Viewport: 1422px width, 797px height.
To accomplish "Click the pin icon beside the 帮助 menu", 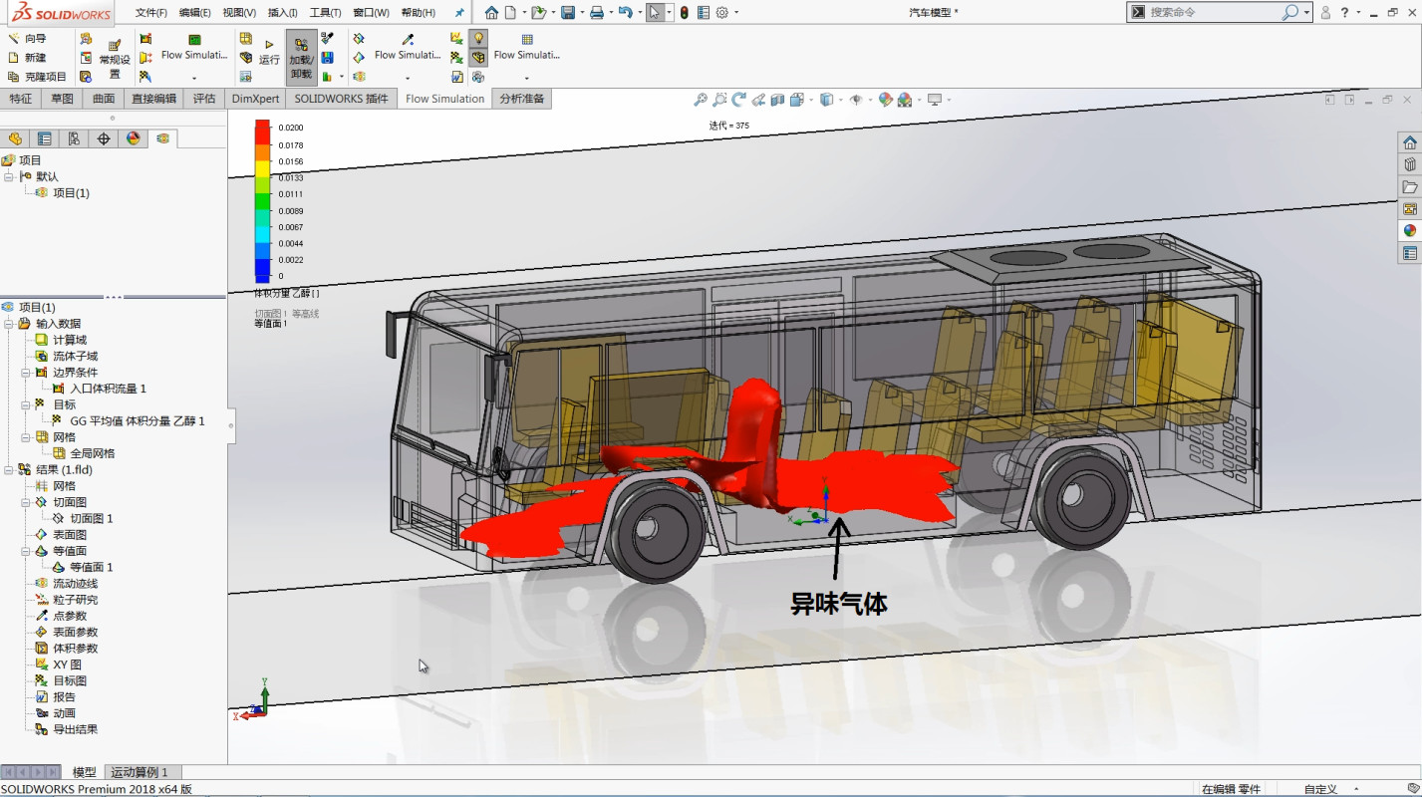I will pyautogui.click(x=459, y=13).
